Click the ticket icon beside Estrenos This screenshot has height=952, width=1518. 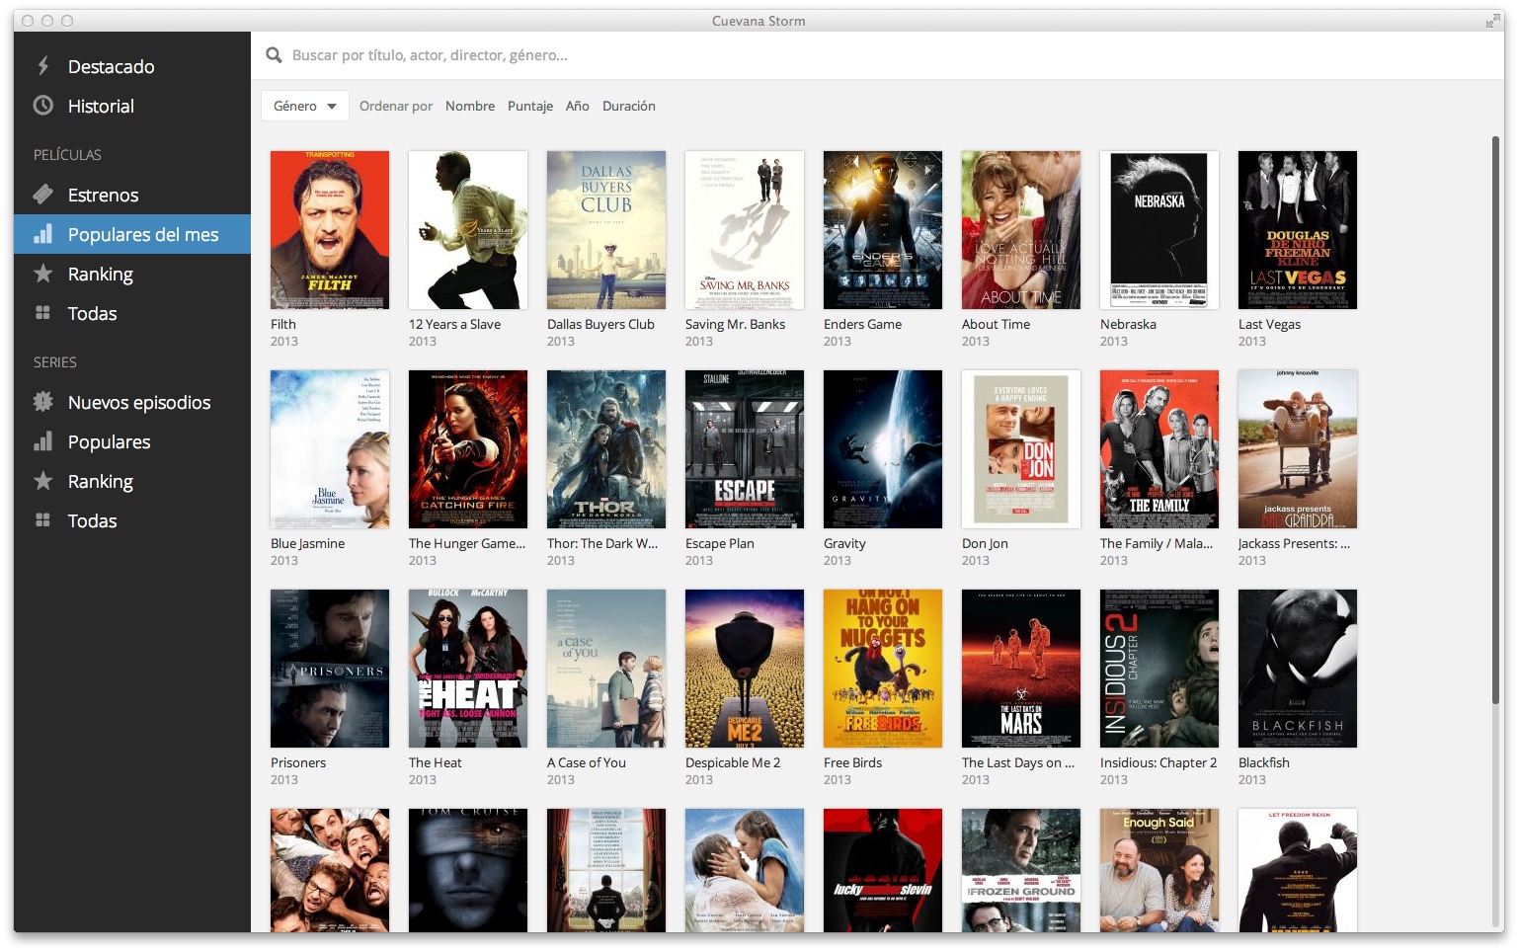pos(42,195)
